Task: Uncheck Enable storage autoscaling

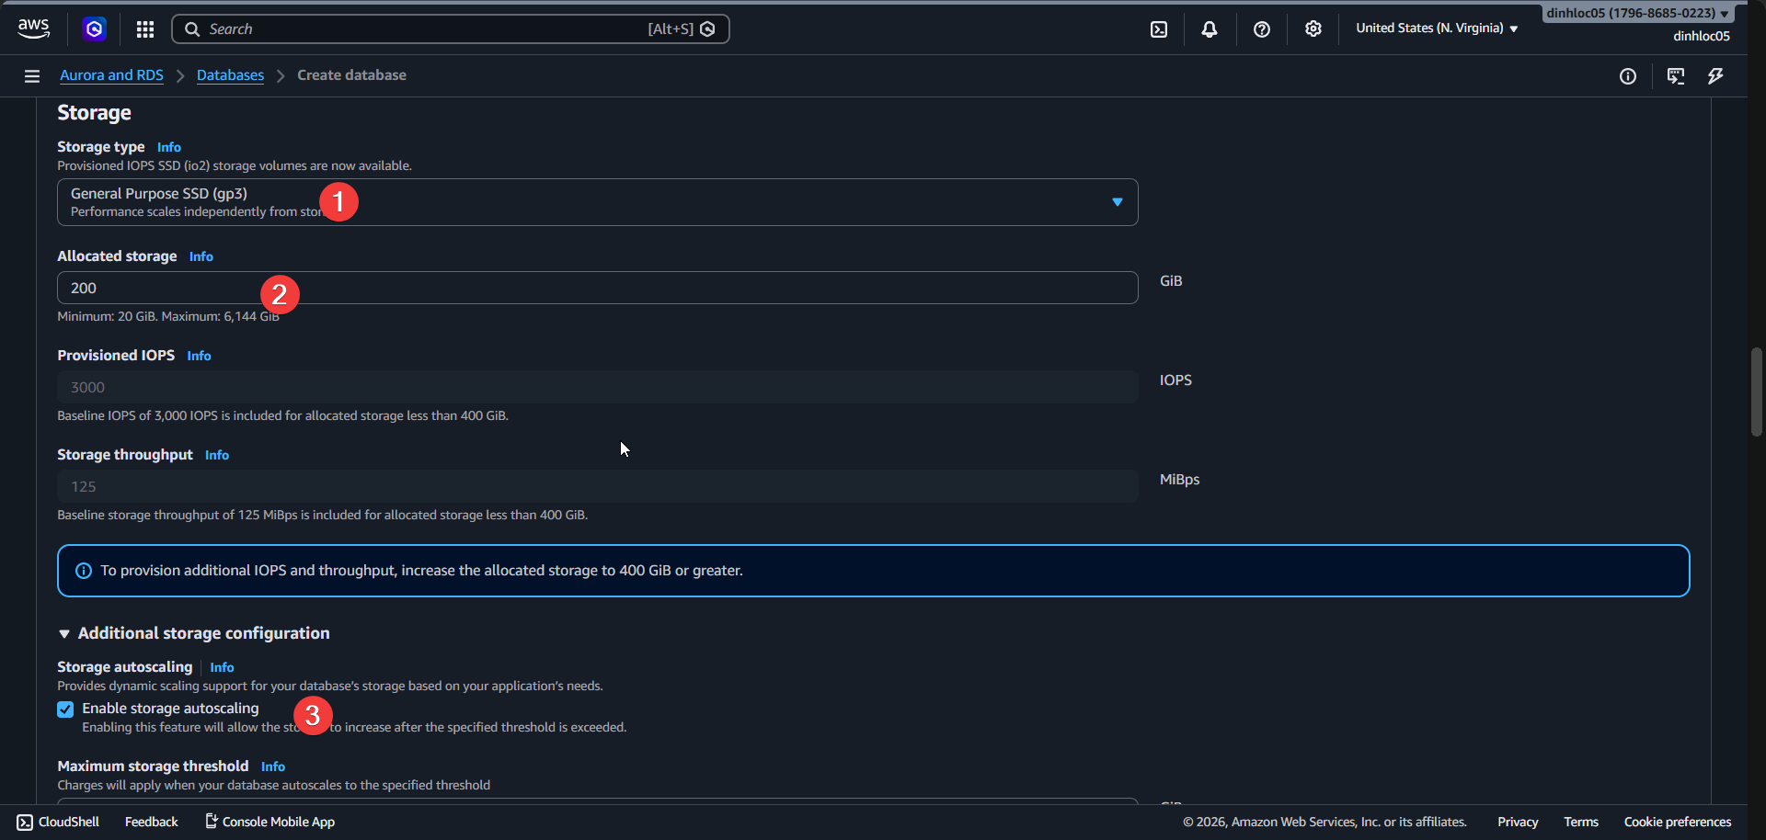Action: pos(65,709)
